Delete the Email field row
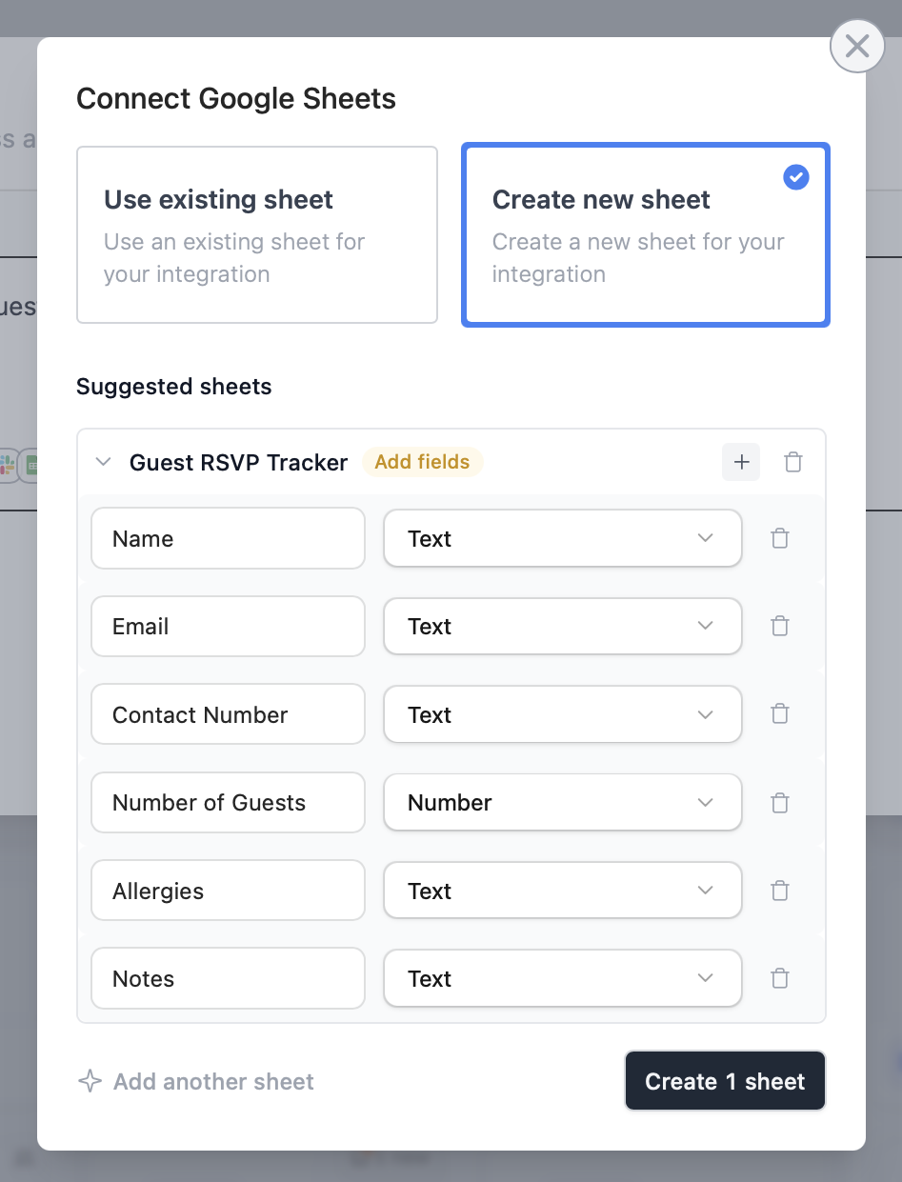 click(779, 627)
